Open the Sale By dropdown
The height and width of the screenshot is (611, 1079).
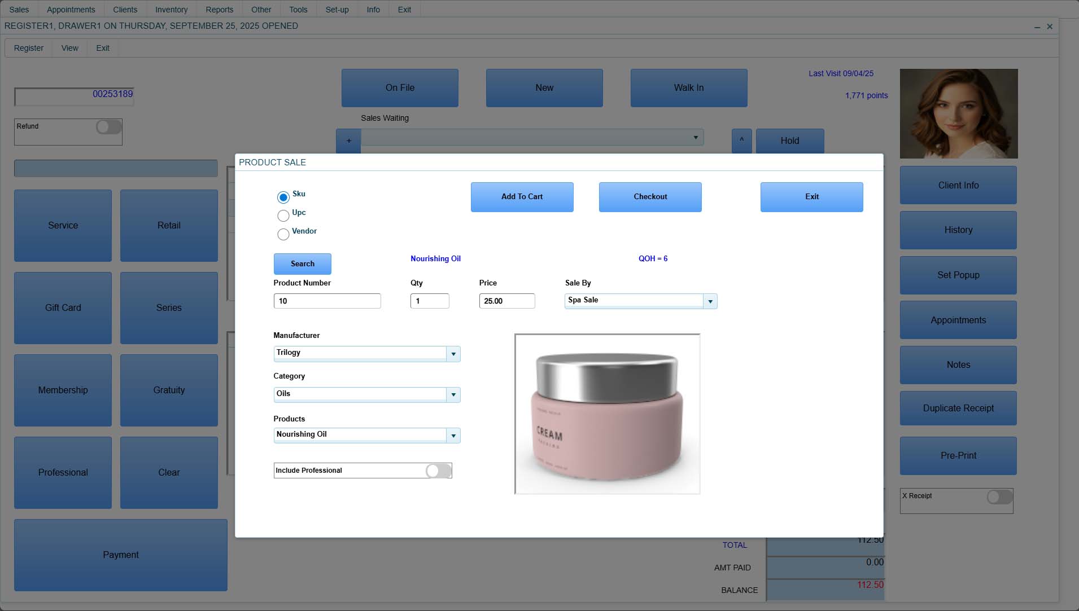click(710, 301)
